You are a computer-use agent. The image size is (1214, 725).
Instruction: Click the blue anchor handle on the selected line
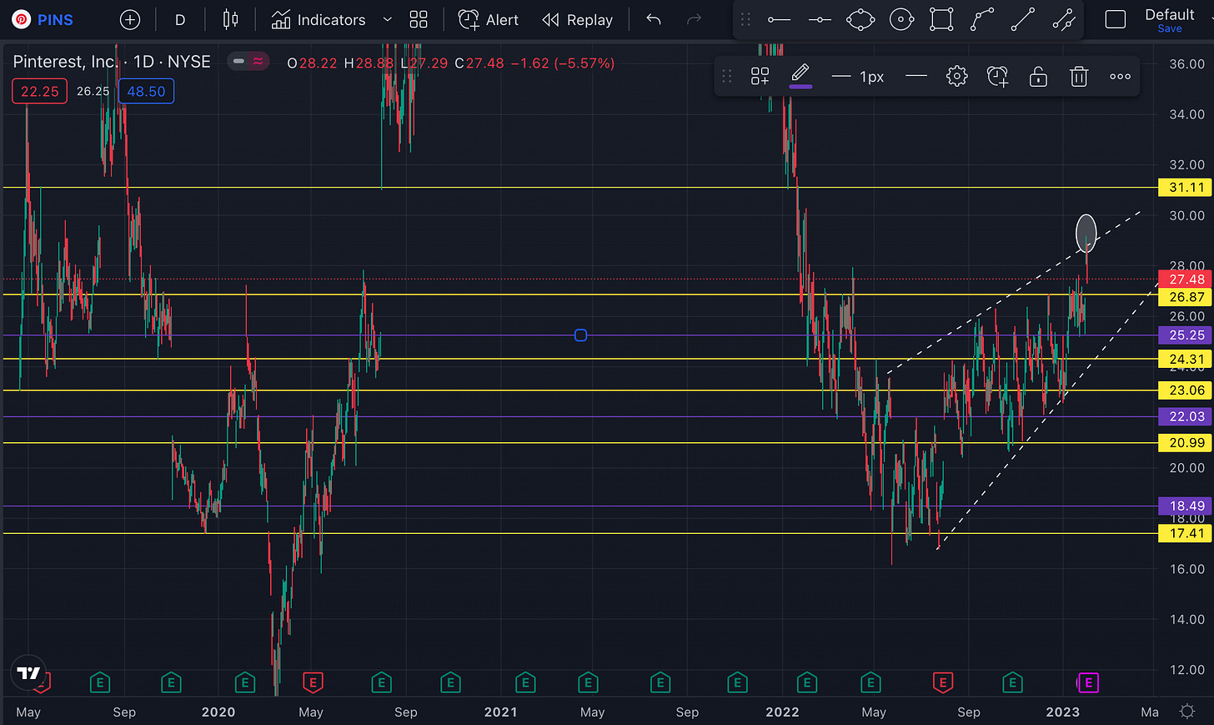[x=580, y=335]
